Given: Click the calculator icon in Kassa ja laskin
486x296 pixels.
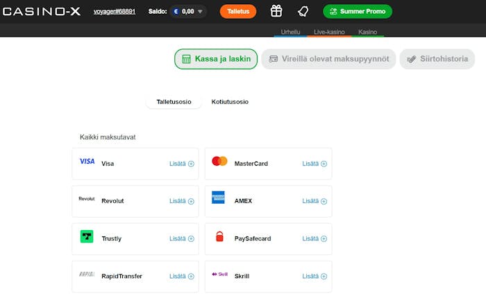Looking at the screenshot, I should point(186,59).
